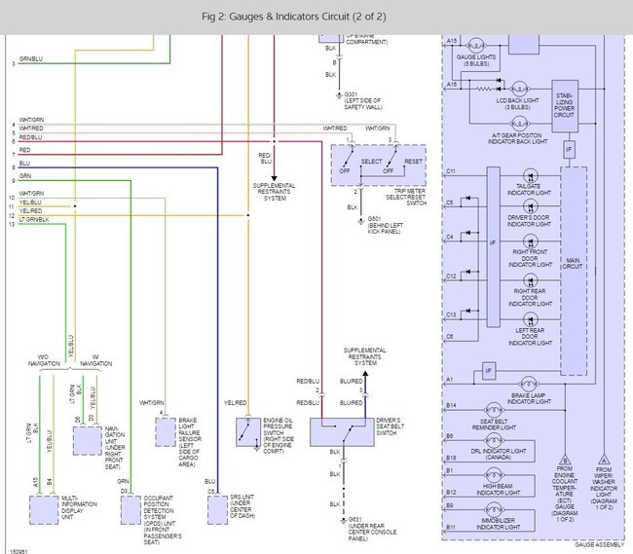Click the gauge lights bulb symbol
Image resolution: width=633 pixels, height=554 pixels.
coord(476,45)
